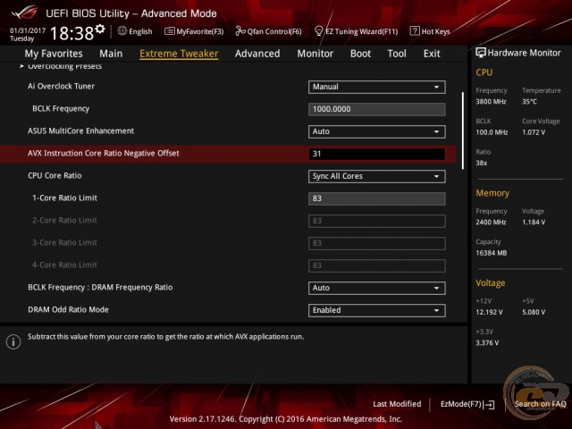Click the English language globe icon

[122, 31]
